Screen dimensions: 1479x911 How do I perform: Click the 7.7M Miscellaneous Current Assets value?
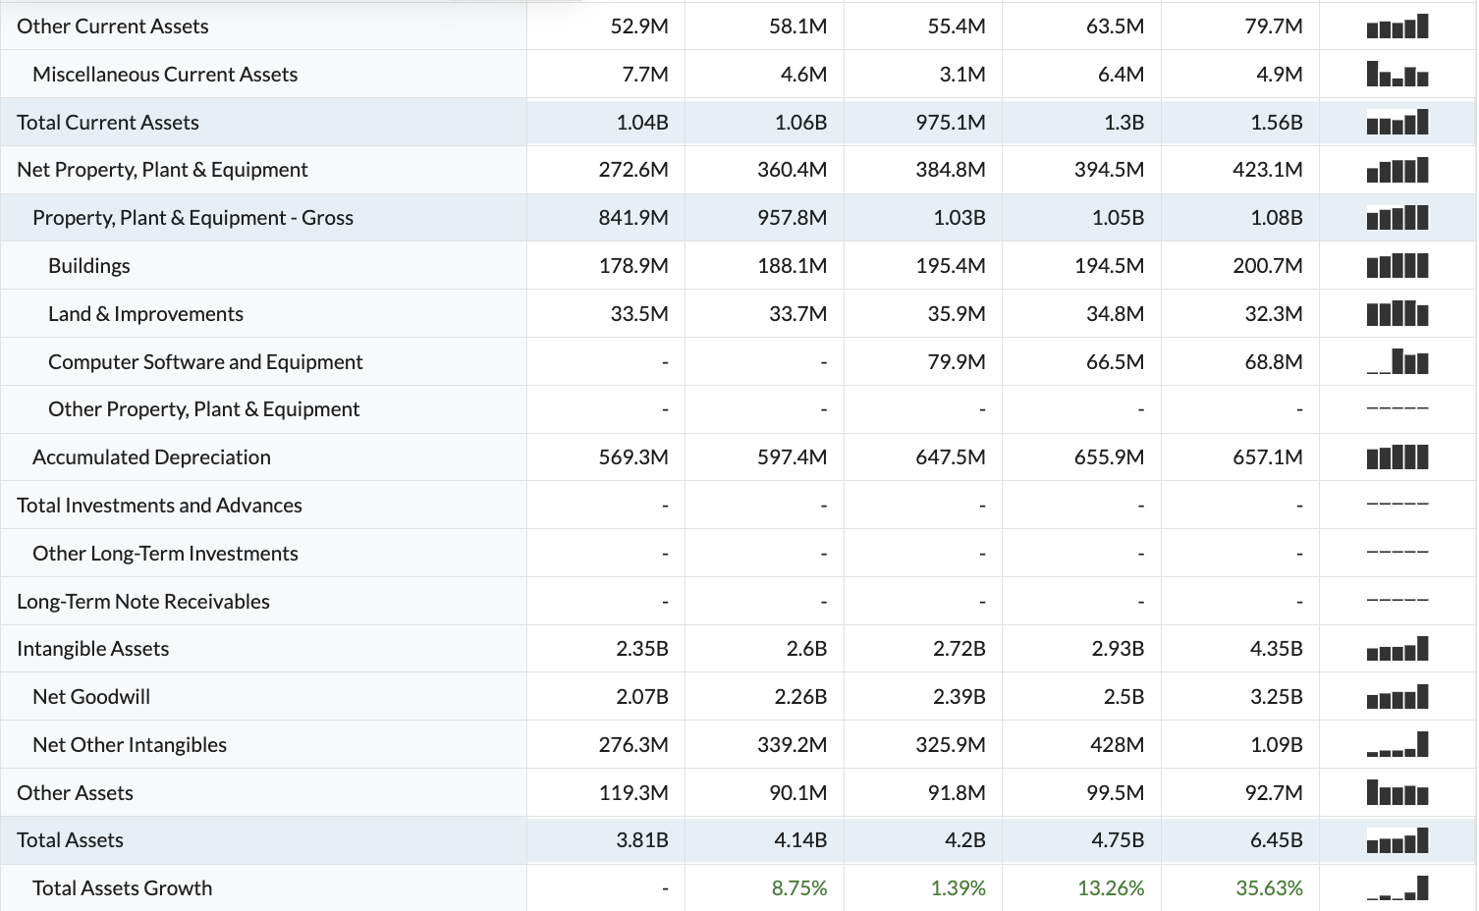pos(645,75)
